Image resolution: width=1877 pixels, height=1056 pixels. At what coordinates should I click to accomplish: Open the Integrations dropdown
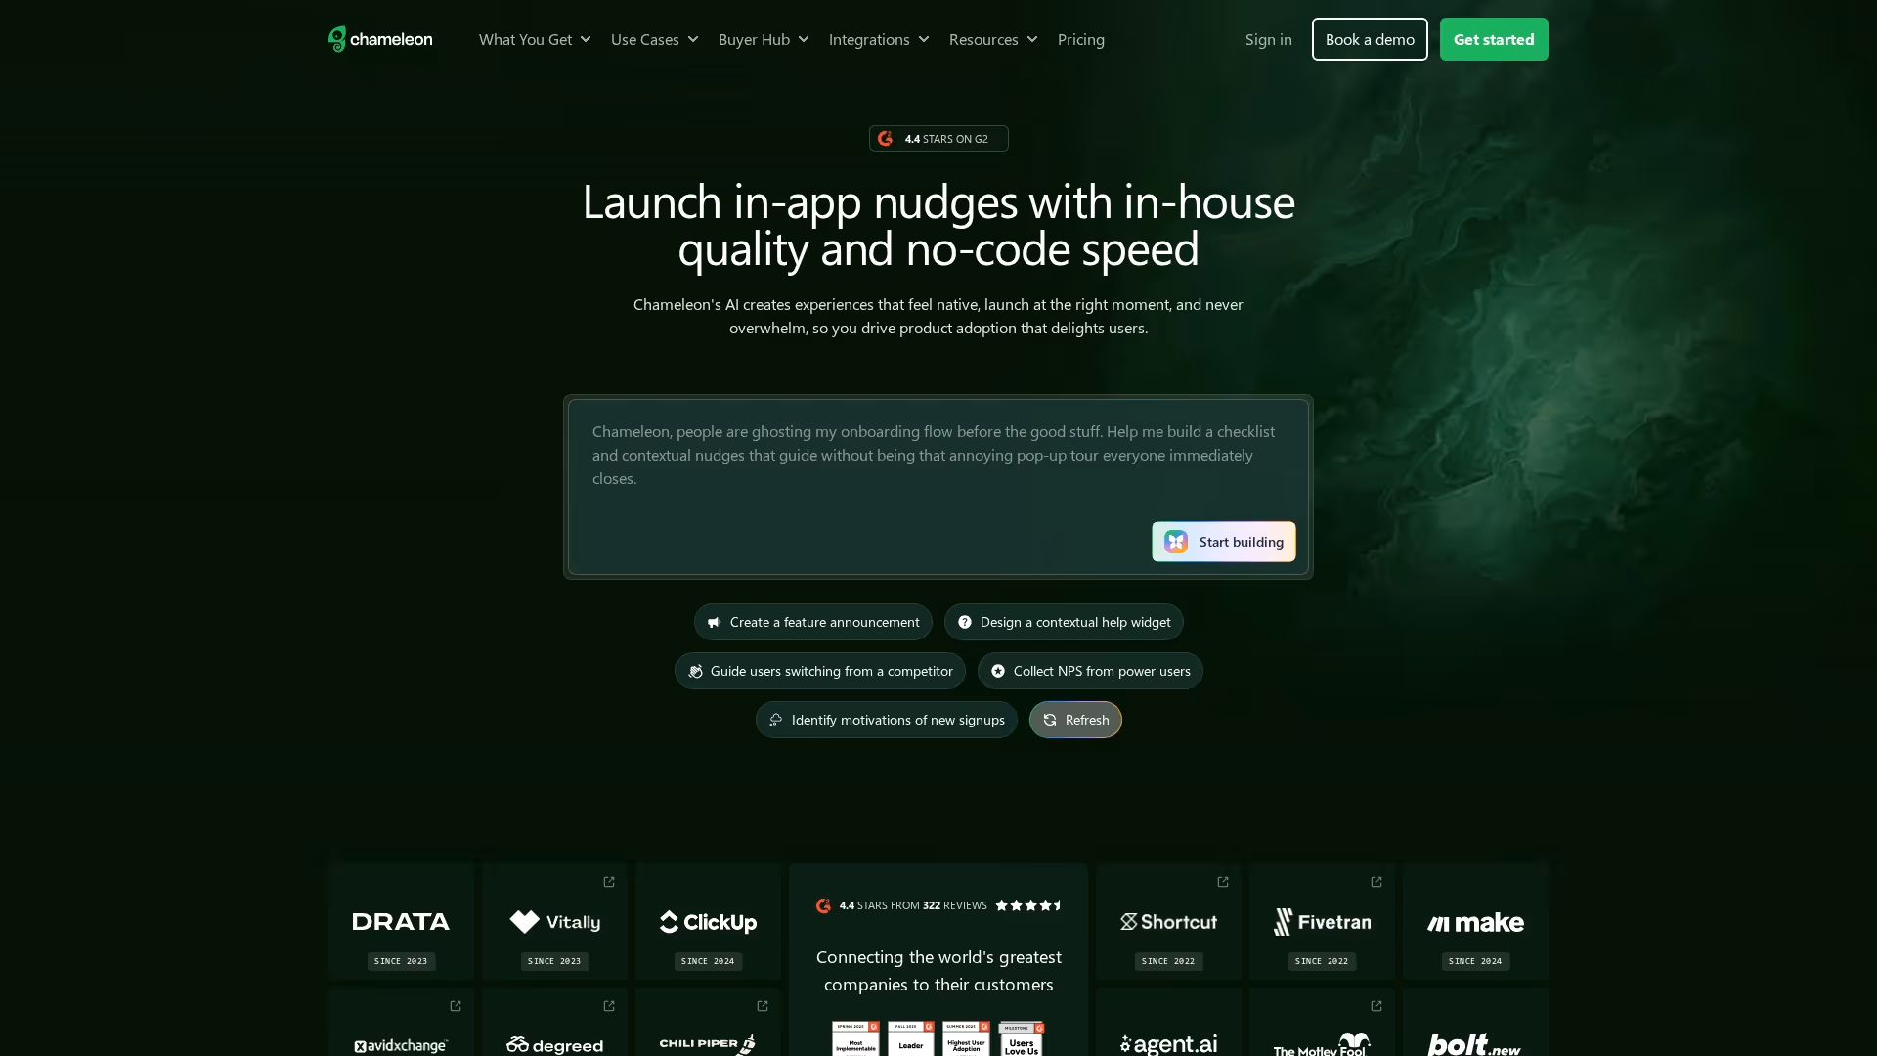point(878,39)
